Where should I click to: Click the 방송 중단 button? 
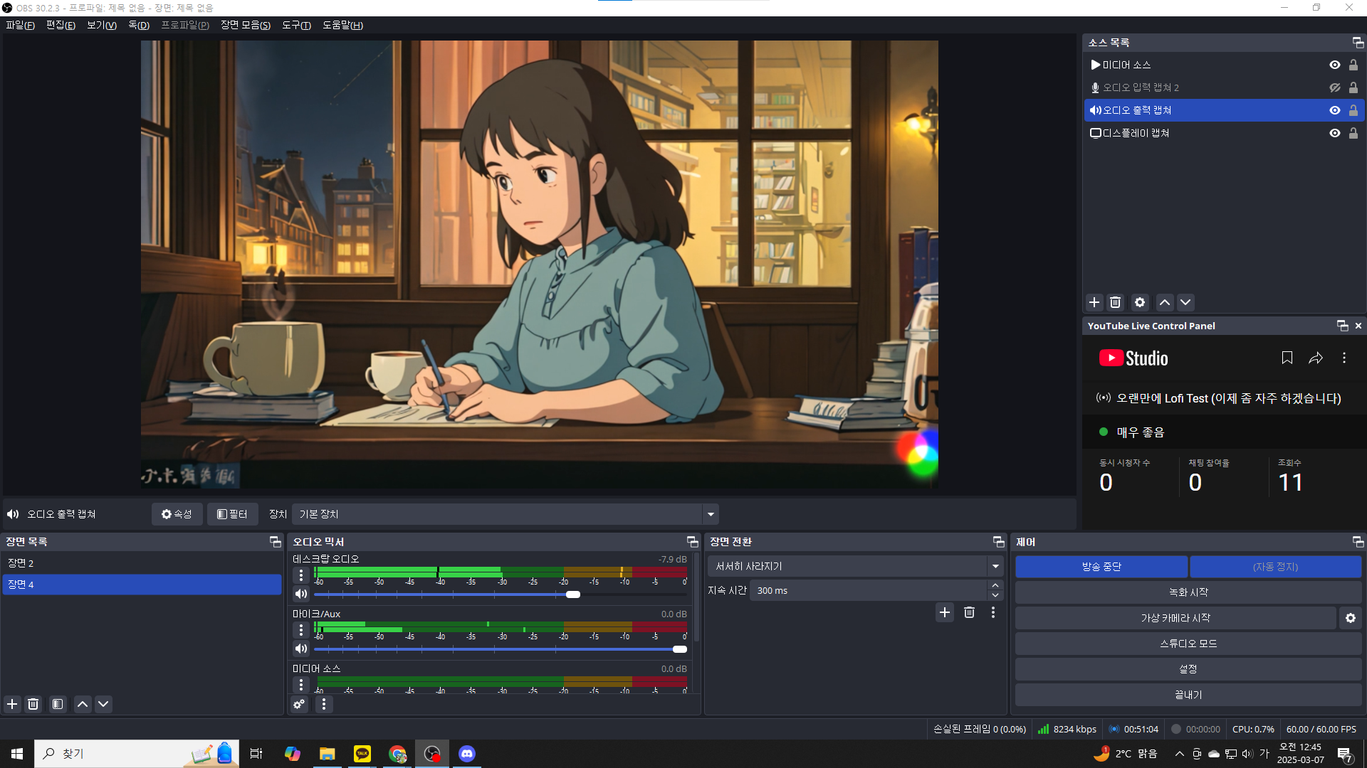pos(1101,567)
